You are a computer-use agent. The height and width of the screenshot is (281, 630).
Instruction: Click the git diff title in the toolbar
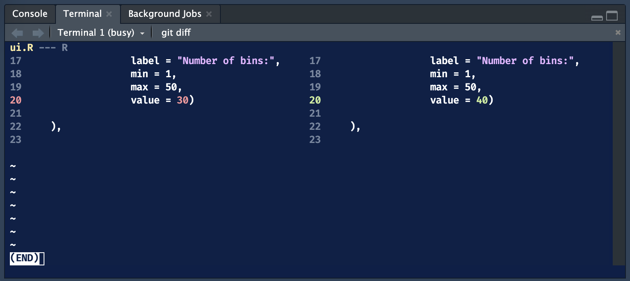point(176,32)
